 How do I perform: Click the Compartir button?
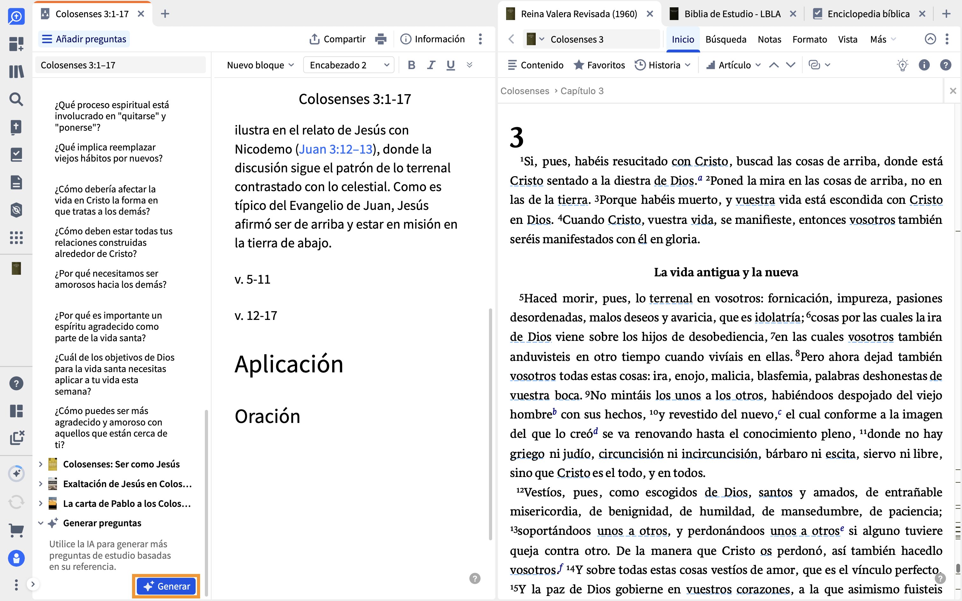[x=337, y=39]
